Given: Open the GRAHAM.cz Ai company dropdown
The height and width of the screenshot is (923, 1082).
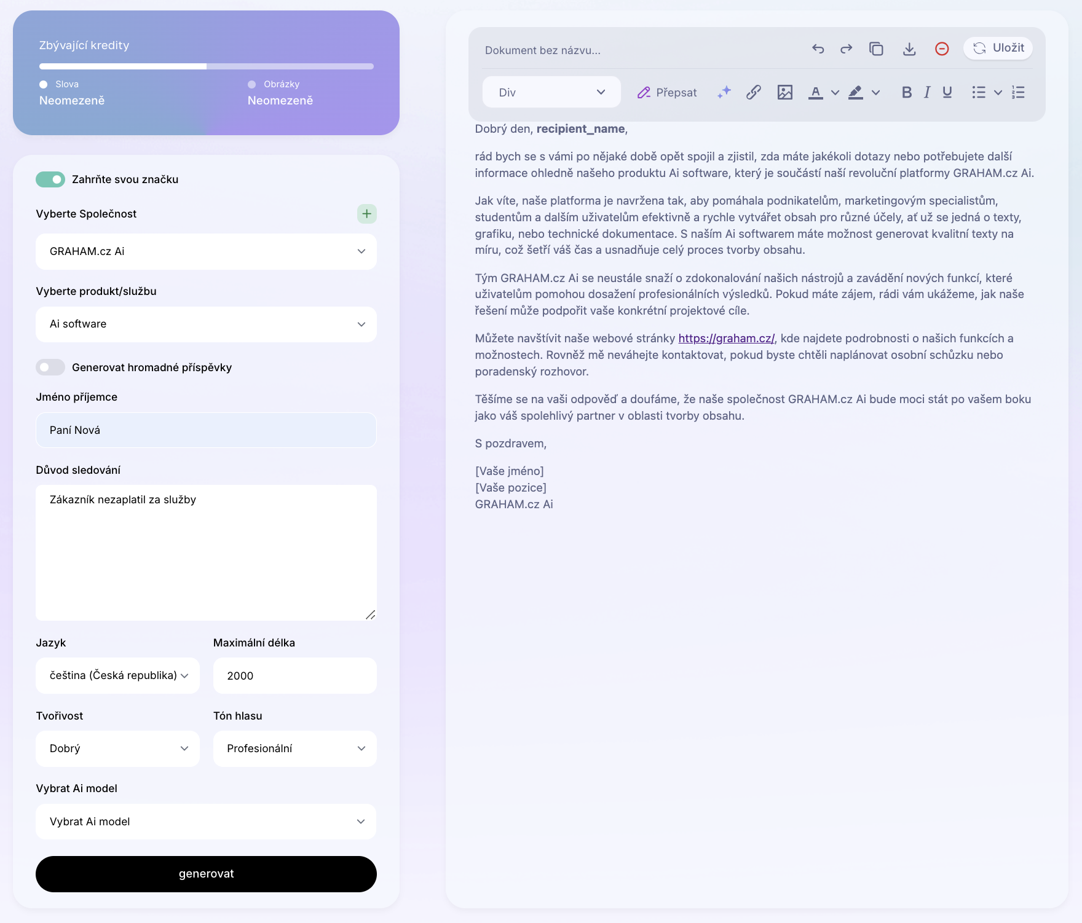Looking at the screenshot, I should 206,251.
